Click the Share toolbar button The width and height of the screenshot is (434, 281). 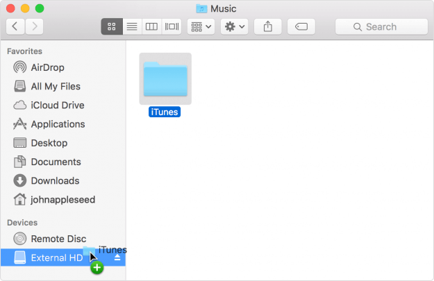click(267, 26)
